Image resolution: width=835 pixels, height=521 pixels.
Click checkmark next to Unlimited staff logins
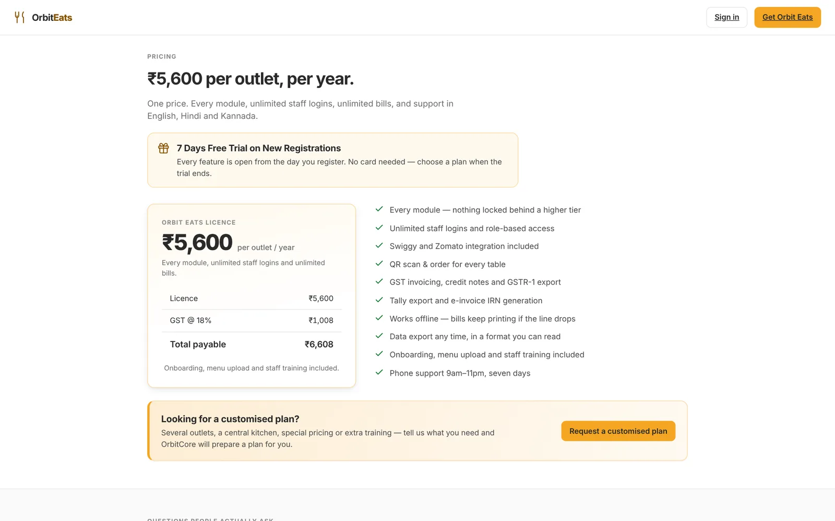(x=379, y=228)
